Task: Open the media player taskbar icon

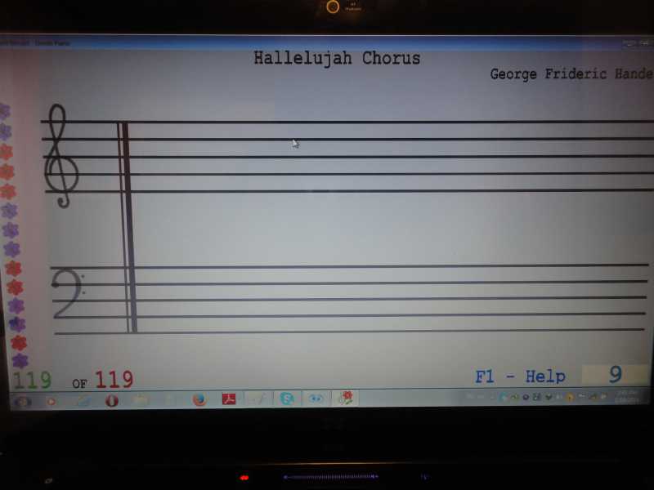Action: (x=52, y=402)
